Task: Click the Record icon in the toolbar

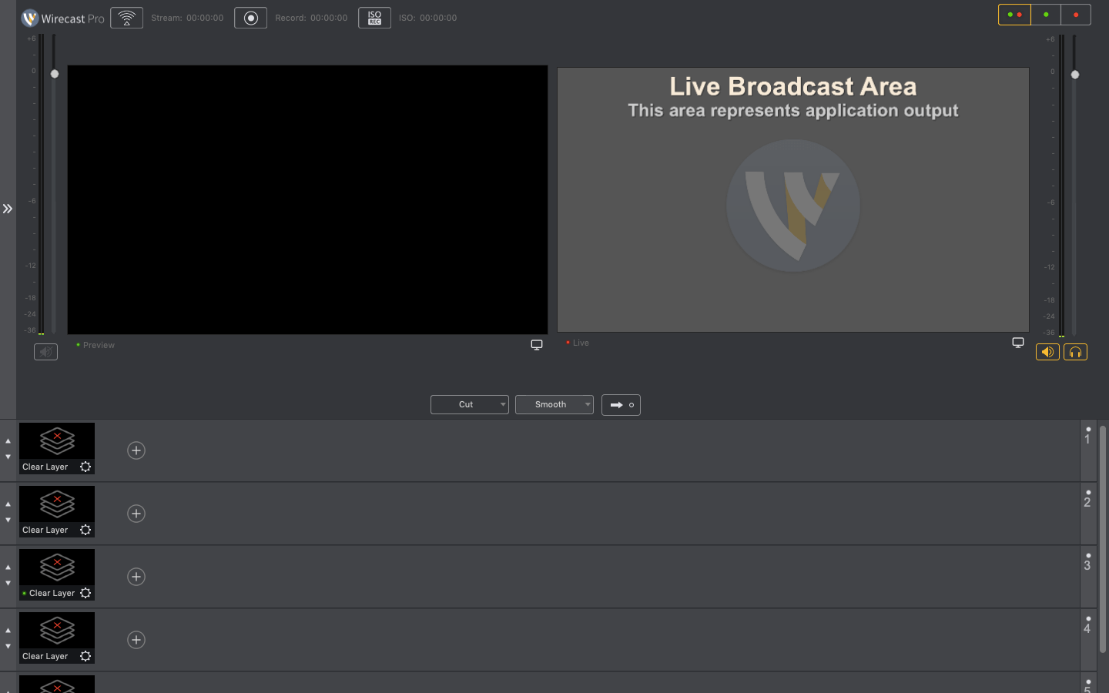Action: click(x=250, y=17)
